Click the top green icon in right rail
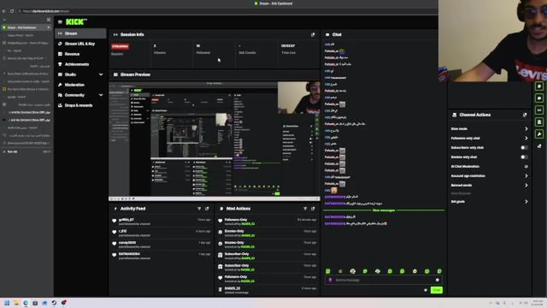Image resolution: width=547 pixels, height=308 pixels. 539,86
